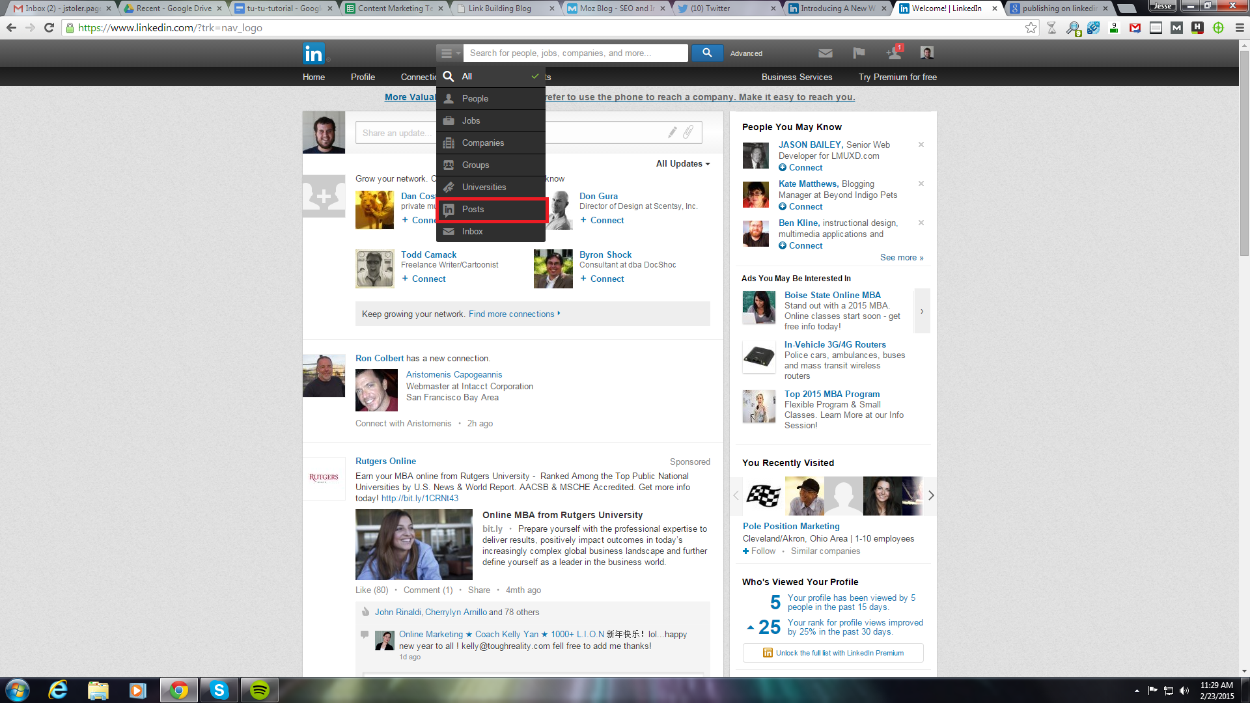Show previous recently visited profiles
This screenshot has height=703, width=1250.
736,495
